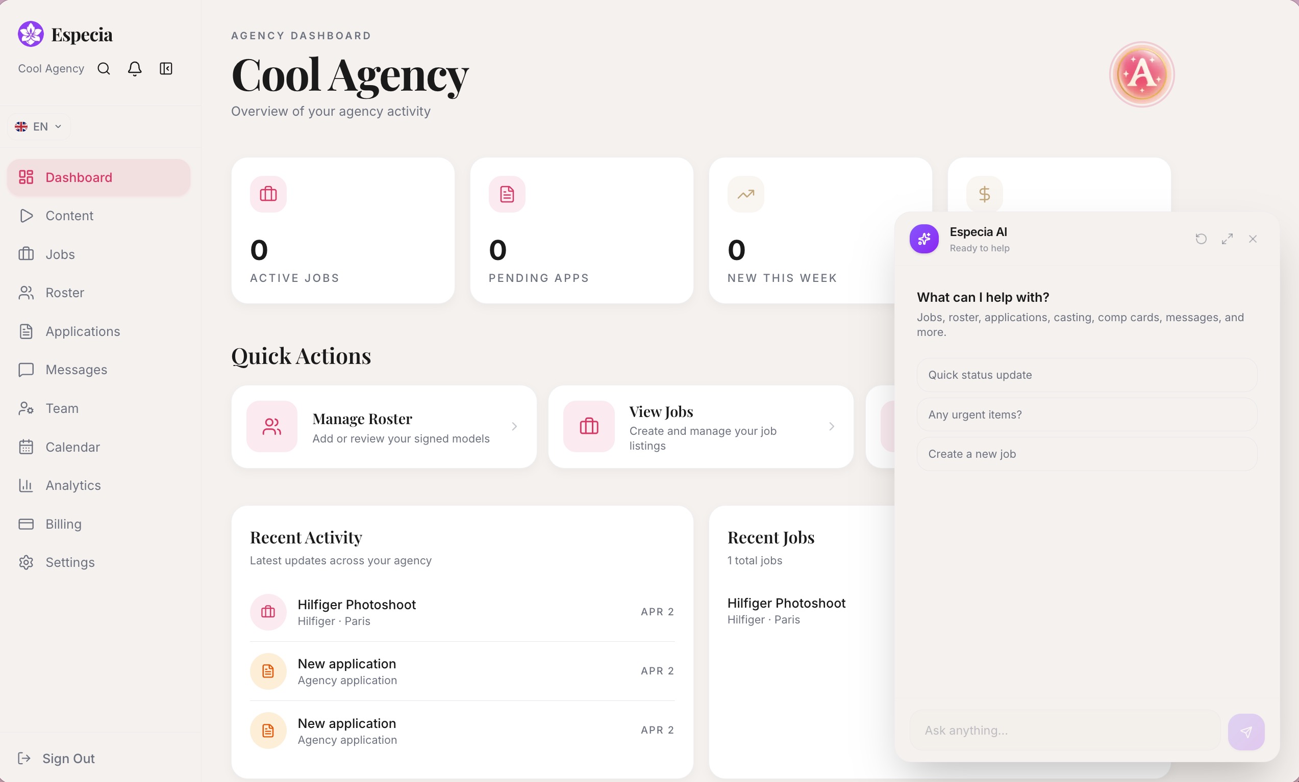Click View Jobs chevron arrow
Image resolution: width=1299 pixels, height=782 pixels.
coord(831,427)
